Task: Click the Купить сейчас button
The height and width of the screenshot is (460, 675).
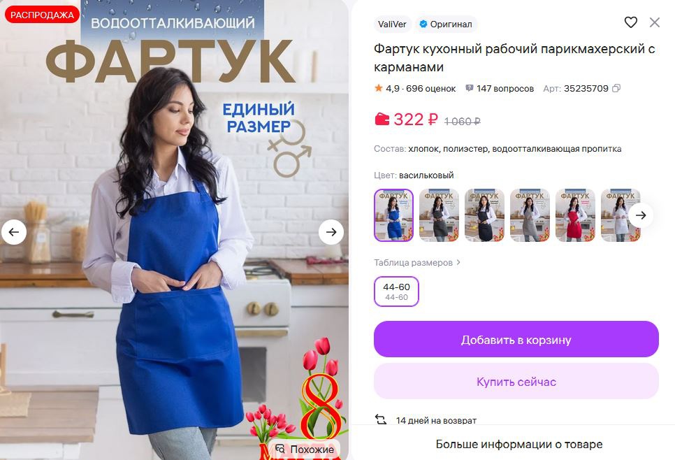Action: (516, 381)
